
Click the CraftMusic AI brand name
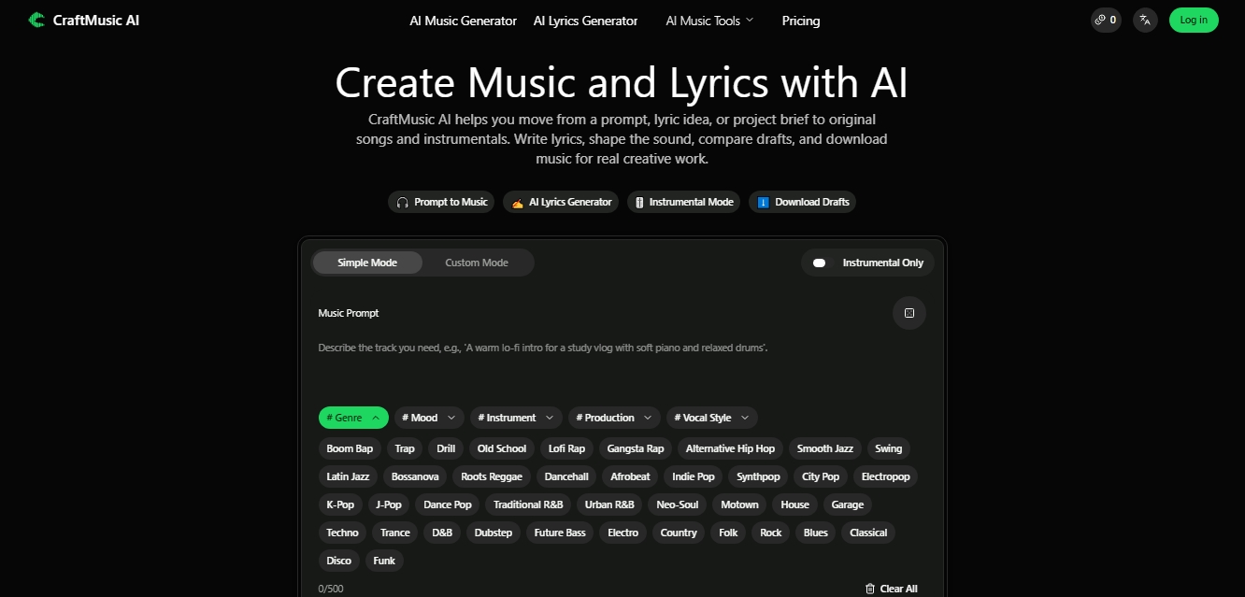pos(96,20)
